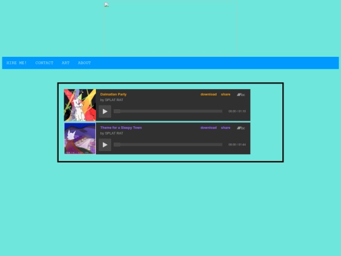Open Bandcamp logo on Sleepy Town player
Image resolution: width=341 pixels, height=256 pixels.
coord(241,128)
